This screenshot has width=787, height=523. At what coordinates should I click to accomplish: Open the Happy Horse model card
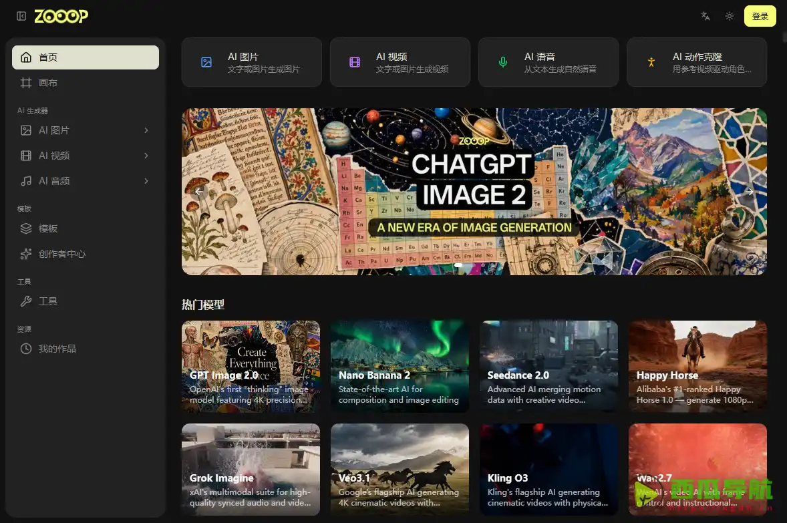pos(697,367)
